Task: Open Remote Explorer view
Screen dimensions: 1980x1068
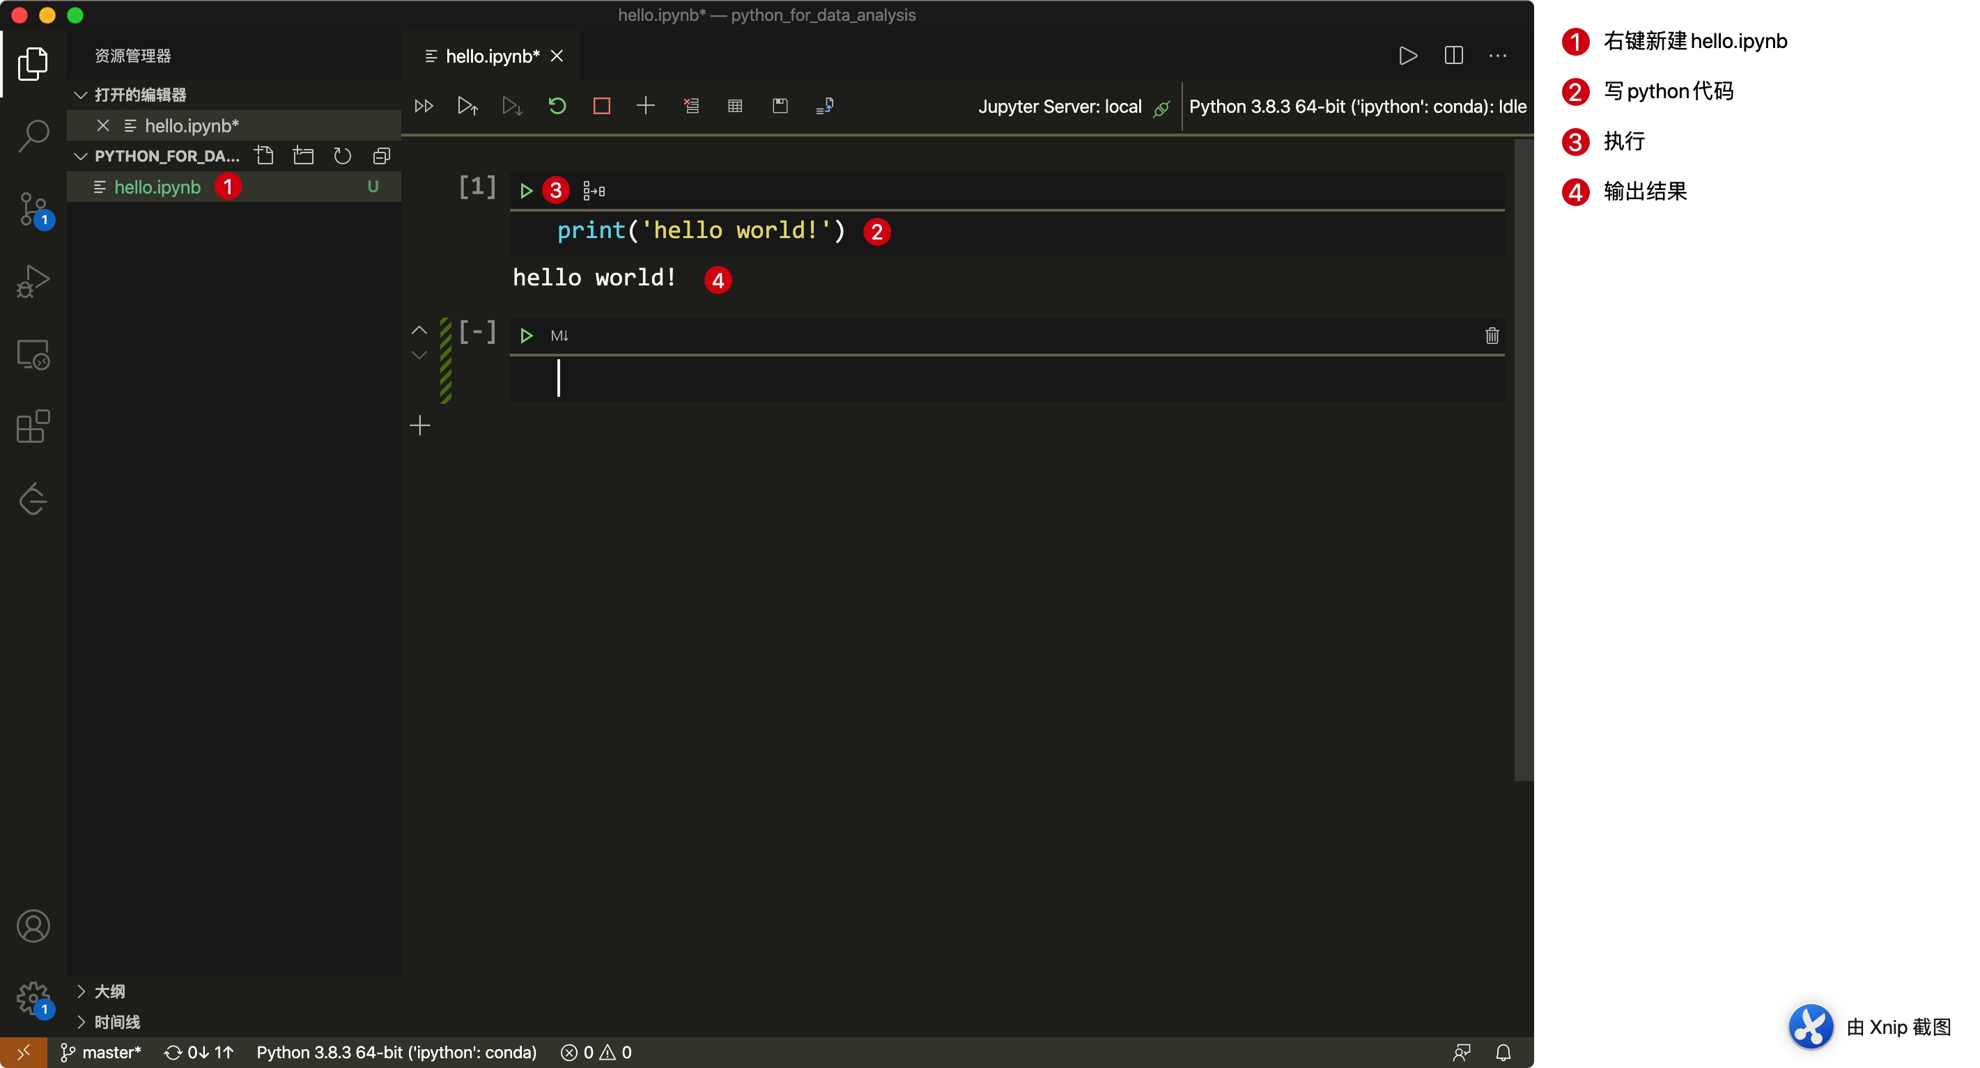Action: coord(33,354)
